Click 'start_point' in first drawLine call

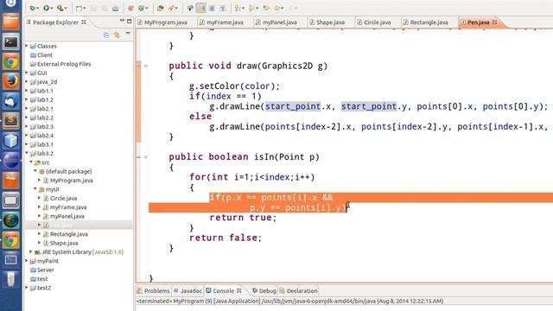click(293, 106)
